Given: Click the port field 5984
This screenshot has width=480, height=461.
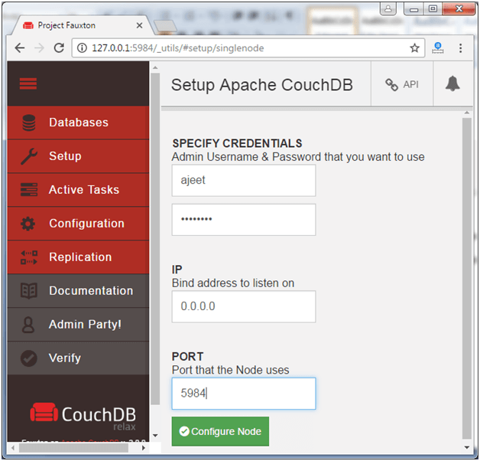Looking at the screenshot, I should tap(244, 394).
